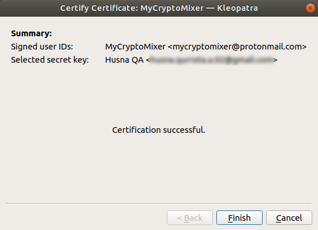Click the 'Certify Certificate: MyCryptoMixer' title text

pos(132,8)
